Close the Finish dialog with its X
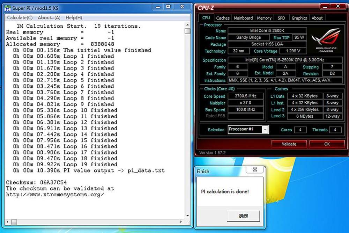Screen dimensions: 349x233 pos(255,170)
